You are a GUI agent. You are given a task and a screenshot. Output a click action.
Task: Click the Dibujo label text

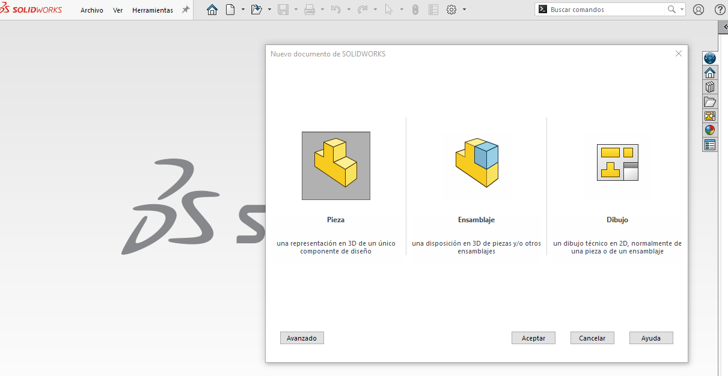coord(617,220)
